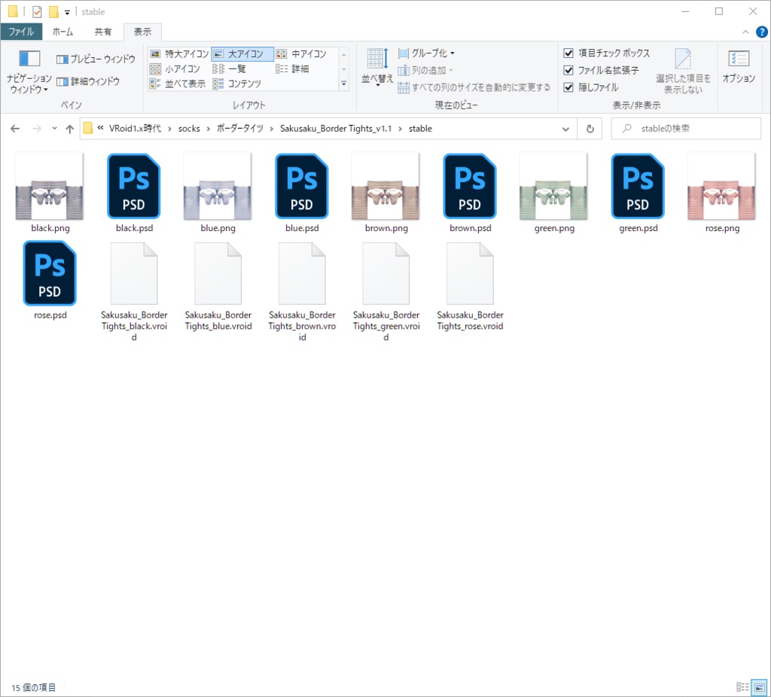The image size is (771, 697).
Task: Open the ファイル menu tab
Action: coord(21,32)
